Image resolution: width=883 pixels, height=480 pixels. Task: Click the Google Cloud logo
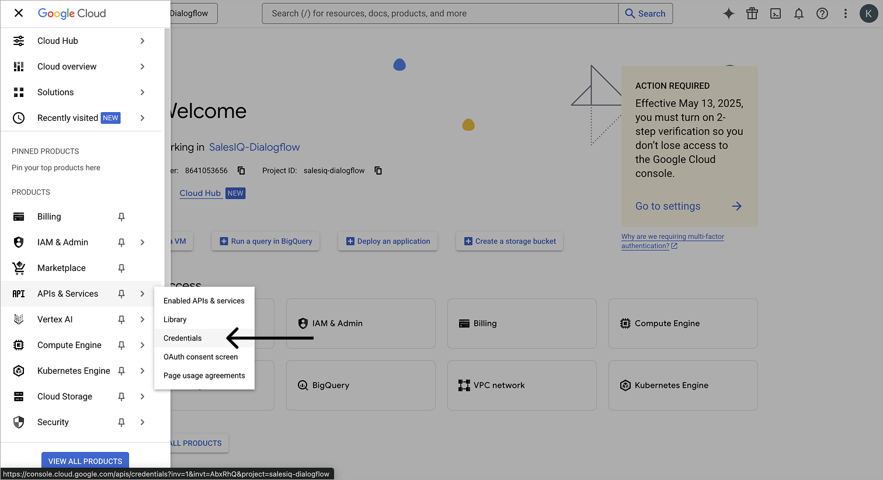click(x=72, y=13)
